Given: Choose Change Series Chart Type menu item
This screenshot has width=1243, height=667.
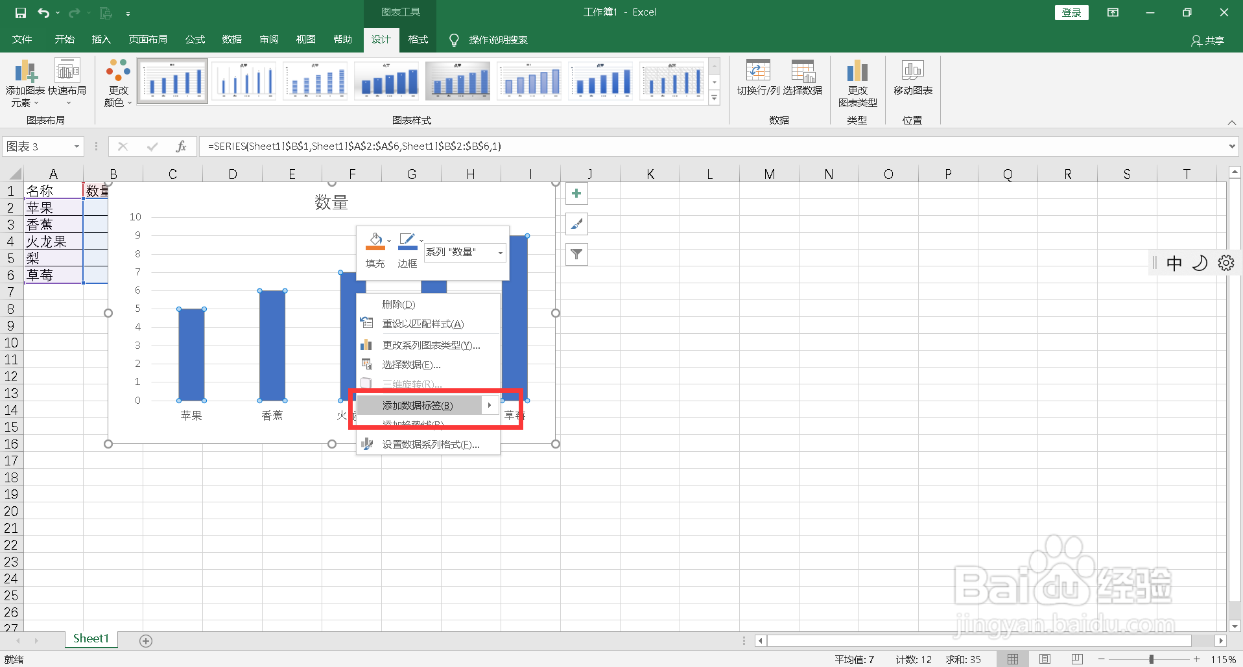Looking at the screenshot, I should pyautogui.click(x=428, y=345).
